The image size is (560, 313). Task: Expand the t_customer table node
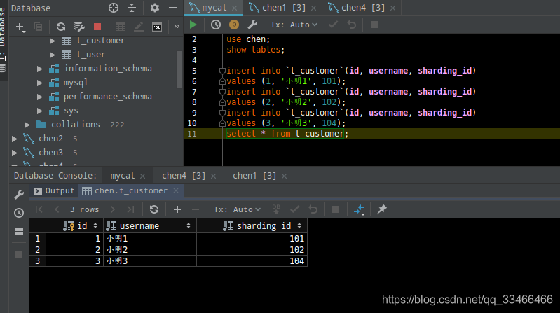[53, 41]
